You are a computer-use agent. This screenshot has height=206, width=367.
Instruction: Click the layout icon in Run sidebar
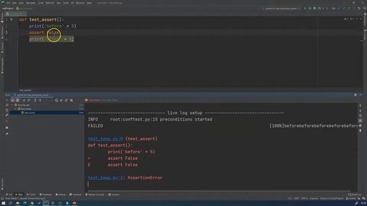click(7, 128)
